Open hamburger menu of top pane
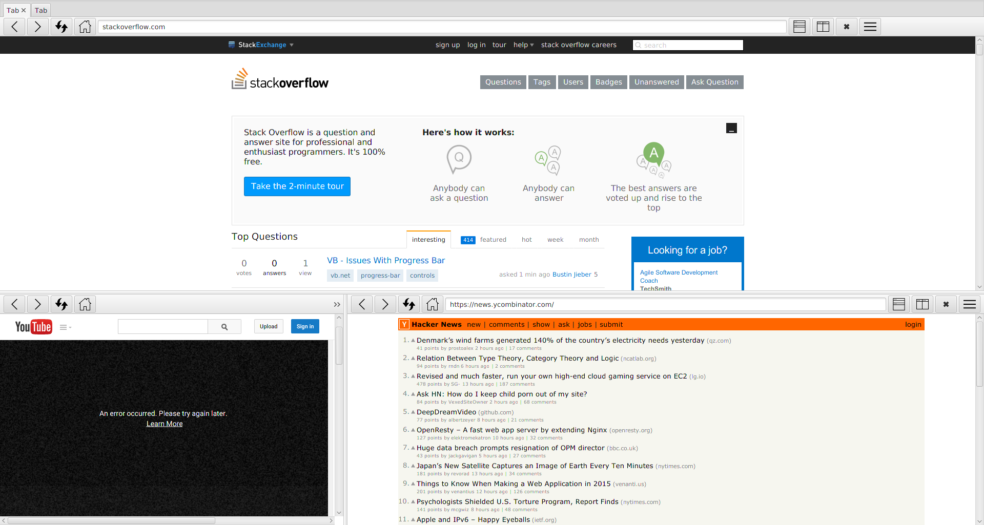This screenshot has width=984, height=525. pos(870,27)
